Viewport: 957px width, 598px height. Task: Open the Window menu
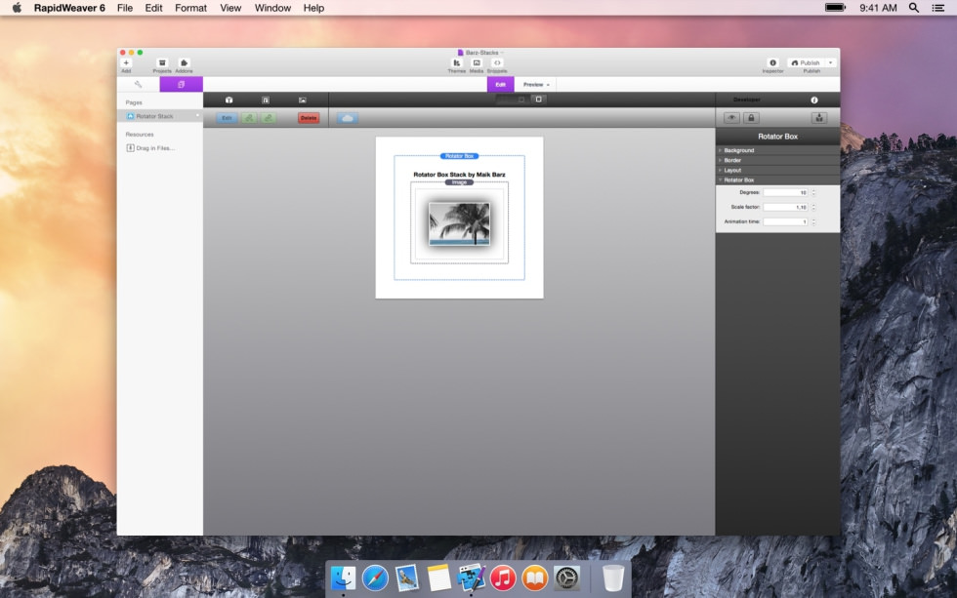272,8
